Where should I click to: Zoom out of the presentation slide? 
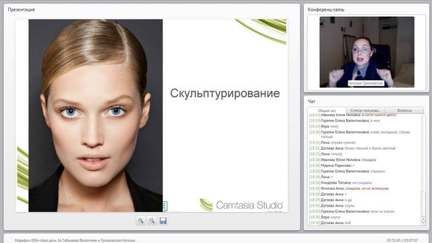(x=152, y=221)
